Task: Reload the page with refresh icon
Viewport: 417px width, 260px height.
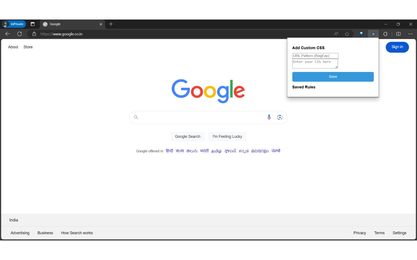Action: (x=20, y=34)
